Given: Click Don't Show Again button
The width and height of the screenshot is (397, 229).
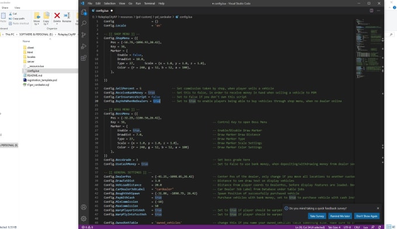Looking at the screenshot, I should click(367, 216).
